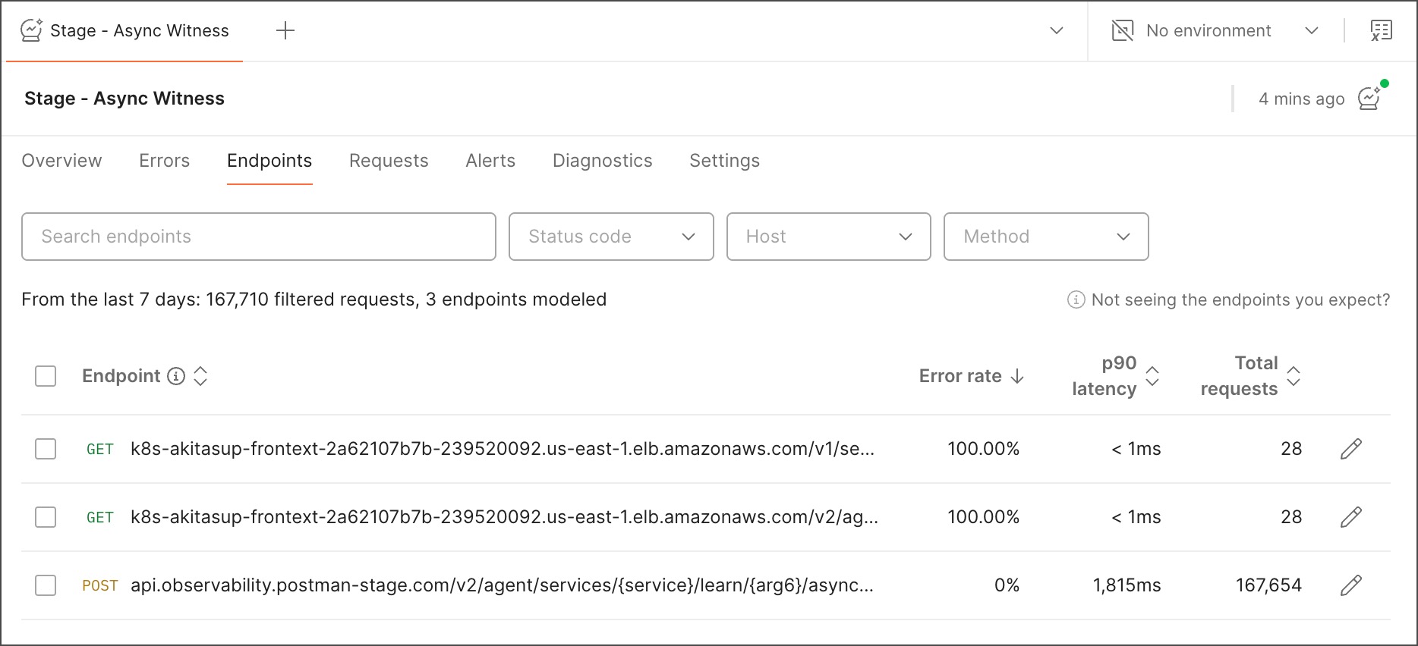Open the Method filter dropdown
Screen dimensions: 1418x646
pyautogui.click(x=1045, y=237)
